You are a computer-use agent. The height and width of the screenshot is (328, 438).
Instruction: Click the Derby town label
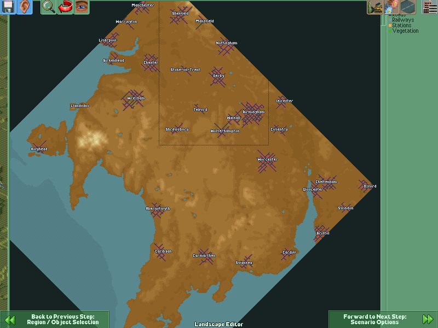218,76
